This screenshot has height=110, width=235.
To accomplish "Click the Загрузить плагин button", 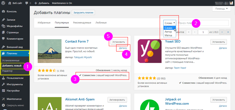I will [x=84, y=13].
